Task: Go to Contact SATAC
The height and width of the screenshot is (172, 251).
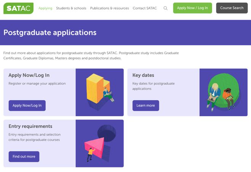Action: point(145,8)
